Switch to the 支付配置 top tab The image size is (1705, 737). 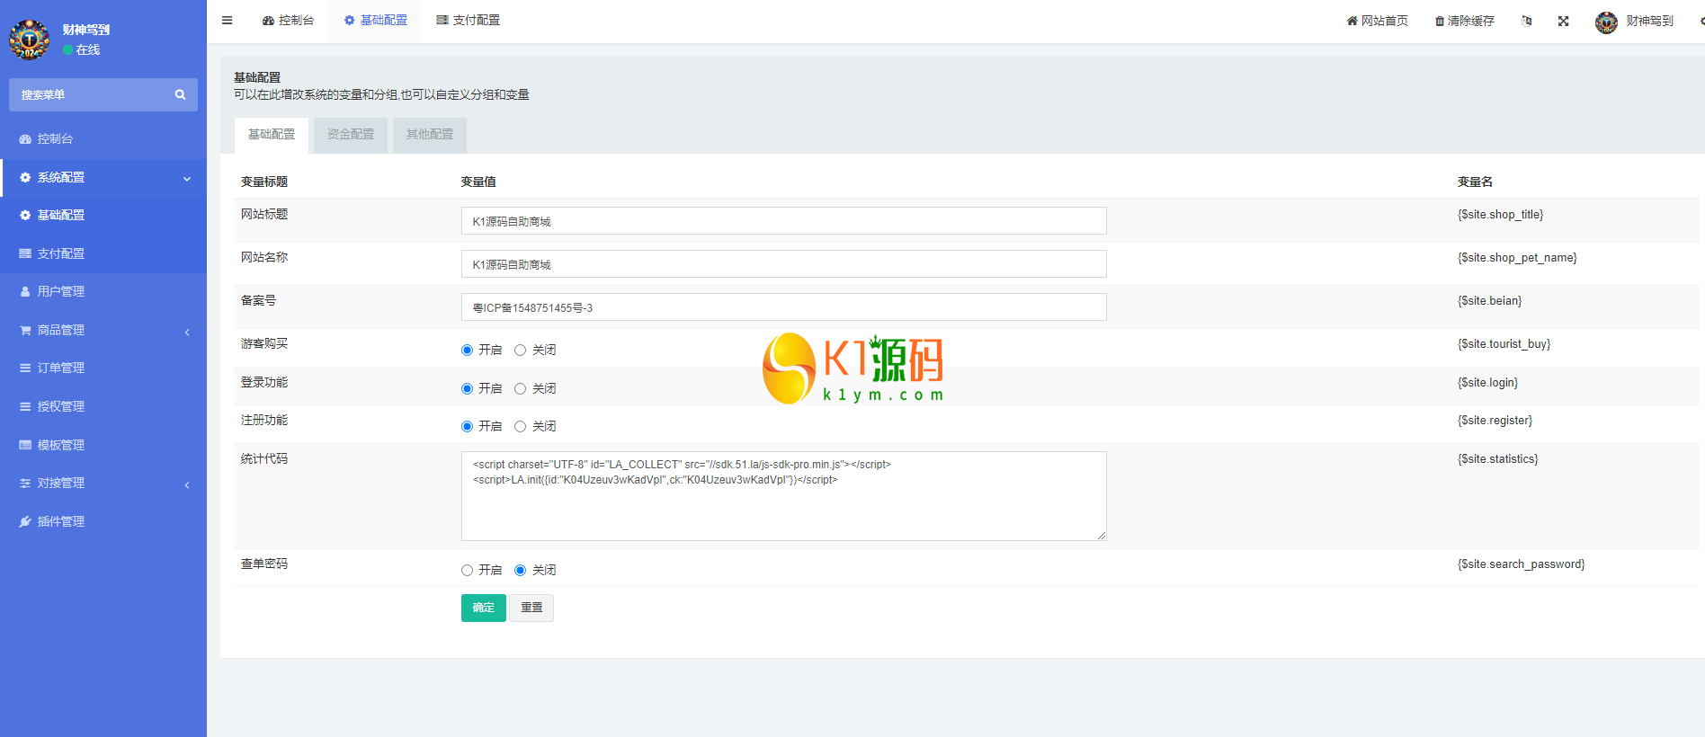point(468,21)
